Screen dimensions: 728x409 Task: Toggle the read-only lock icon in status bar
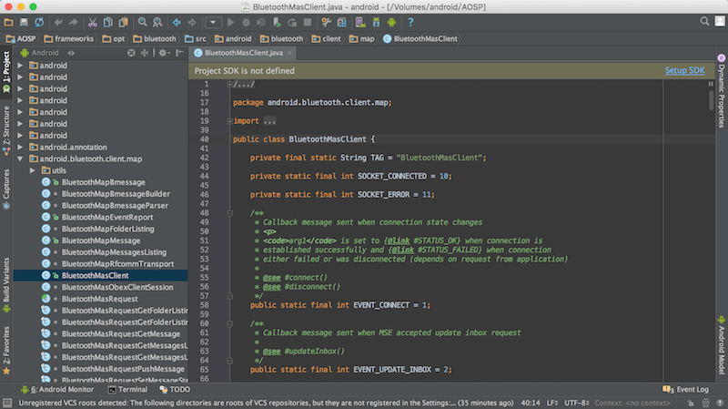(691, 403)
